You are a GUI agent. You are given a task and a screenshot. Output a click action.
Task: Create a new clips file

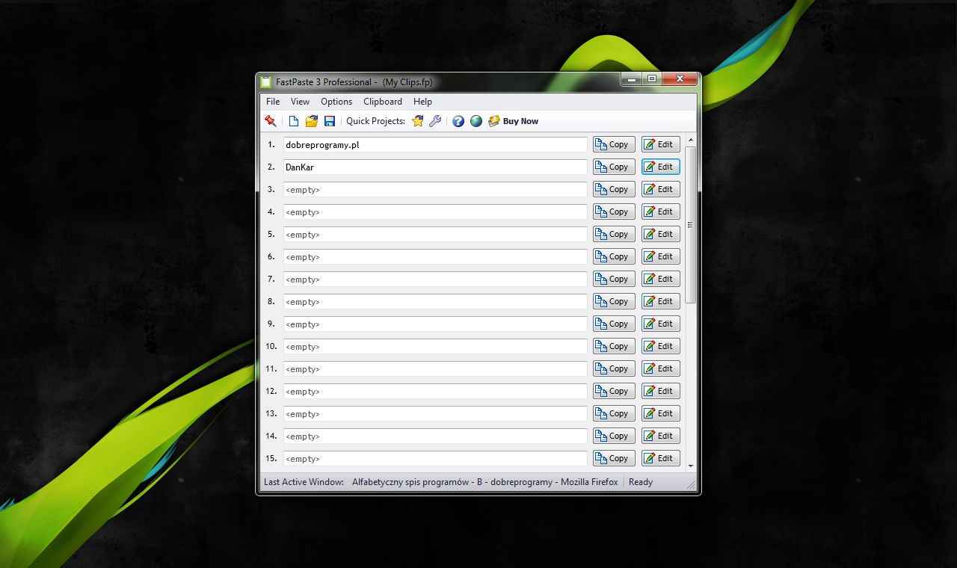click(x=293, y=120)
